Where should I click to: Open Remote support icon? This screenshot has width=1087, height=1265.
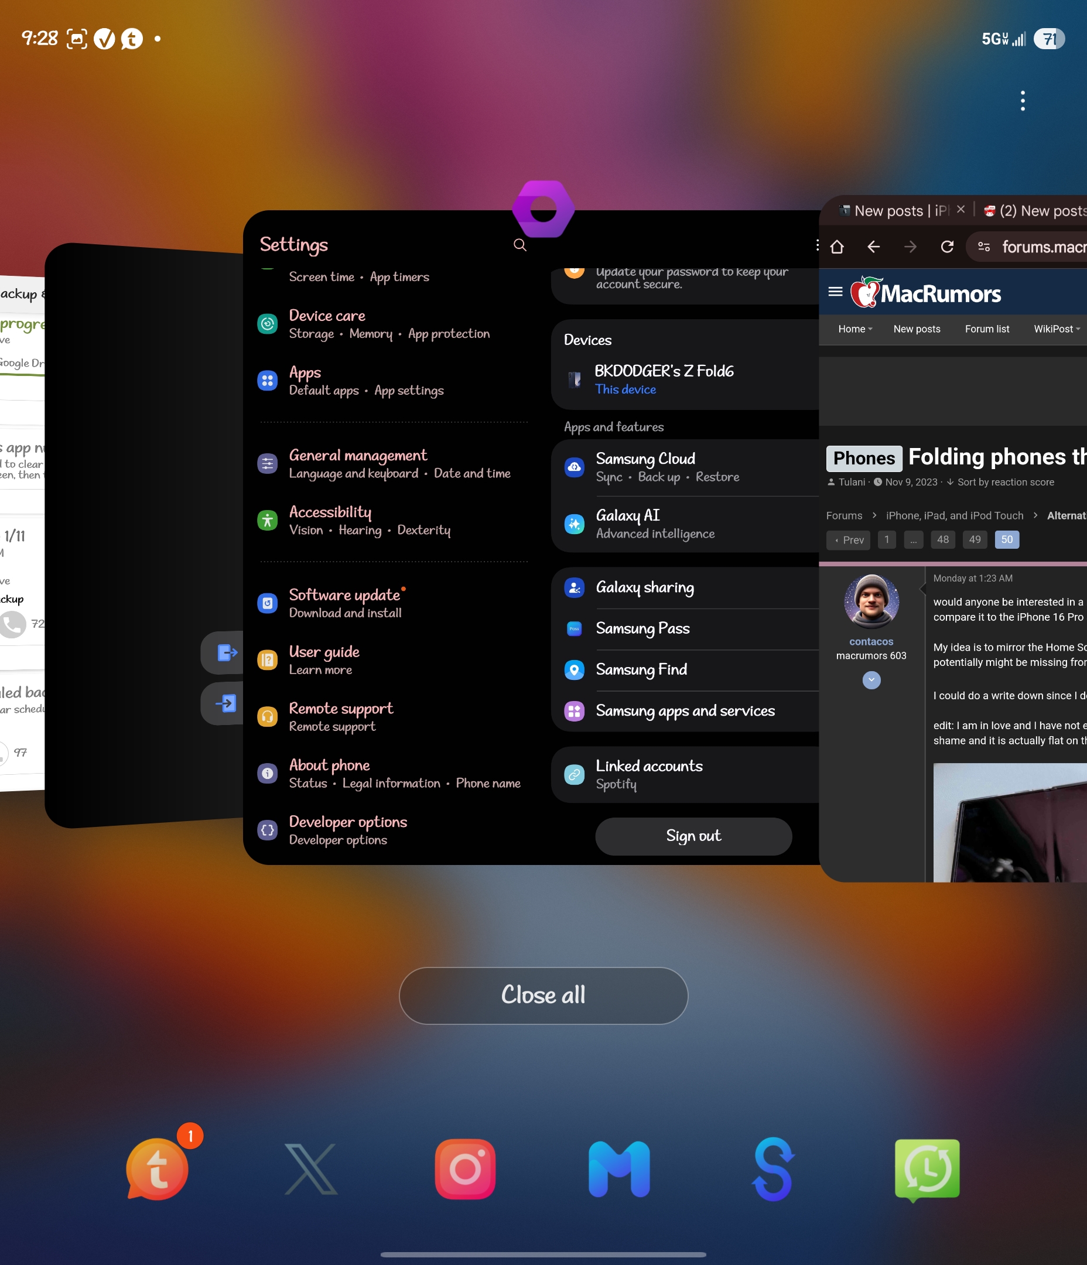tap(268, 717)
